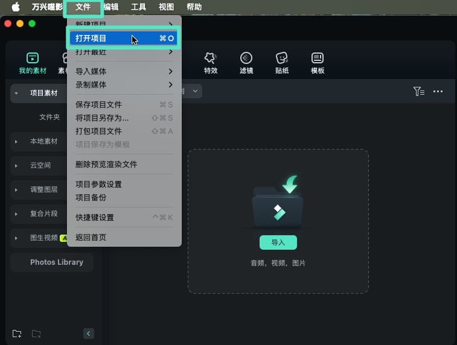
Task: Open the Photos Library button
Action: pyautogui.click(x=52, y=262)
